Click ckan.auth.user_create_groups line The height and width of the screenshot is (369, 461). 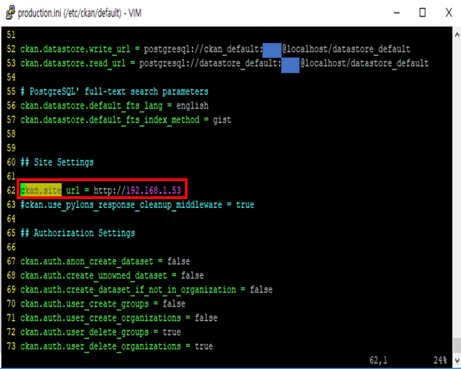pos(102,303)
